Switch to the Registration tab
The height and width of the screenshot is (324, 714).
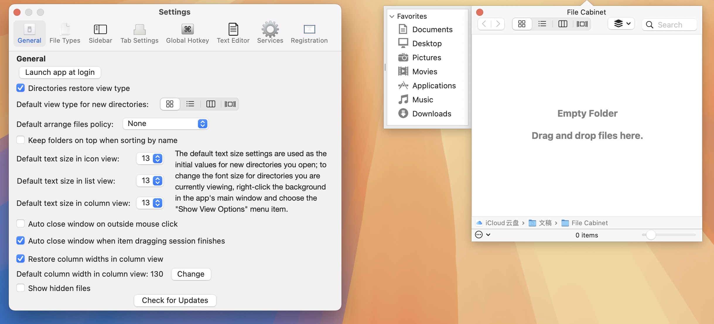(x=309, y=33)
